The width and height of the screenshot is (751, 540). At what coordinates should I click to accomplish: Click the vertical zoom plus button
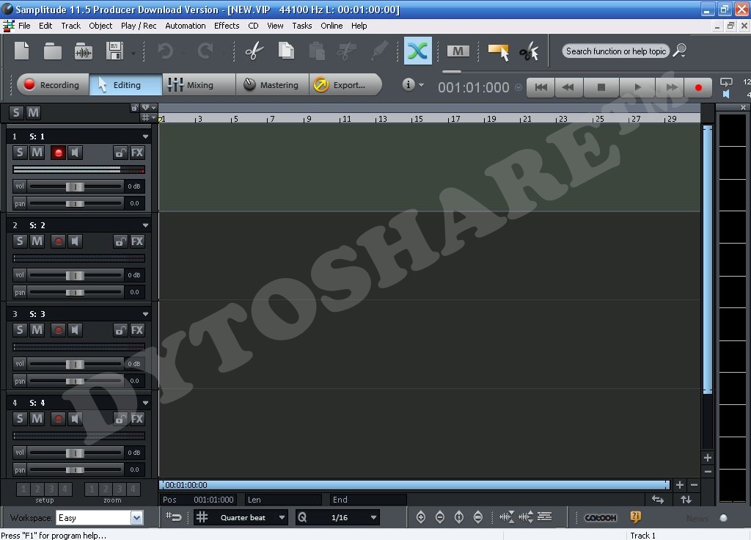[x=708, y=458]
